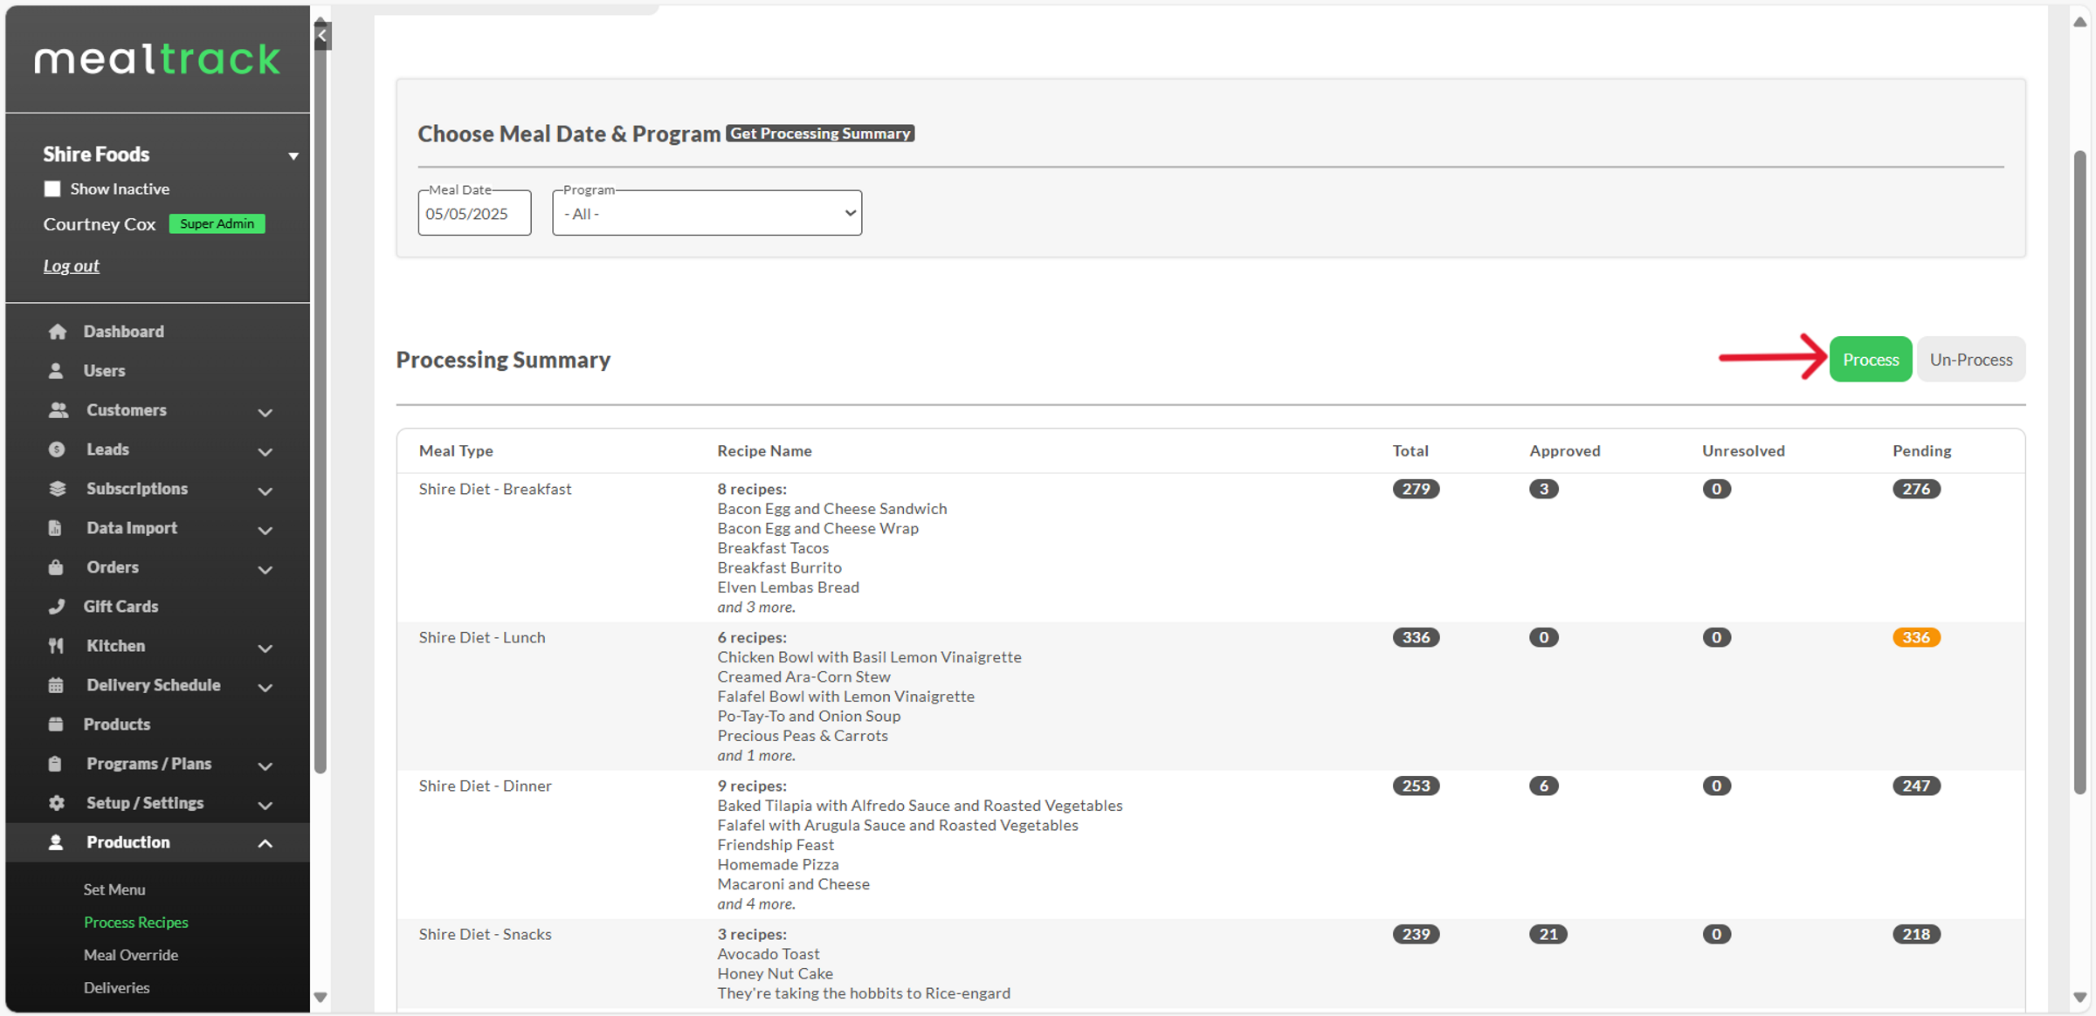
Task: Collapse the sidebar with arrow icon
Action: [322, 36]
